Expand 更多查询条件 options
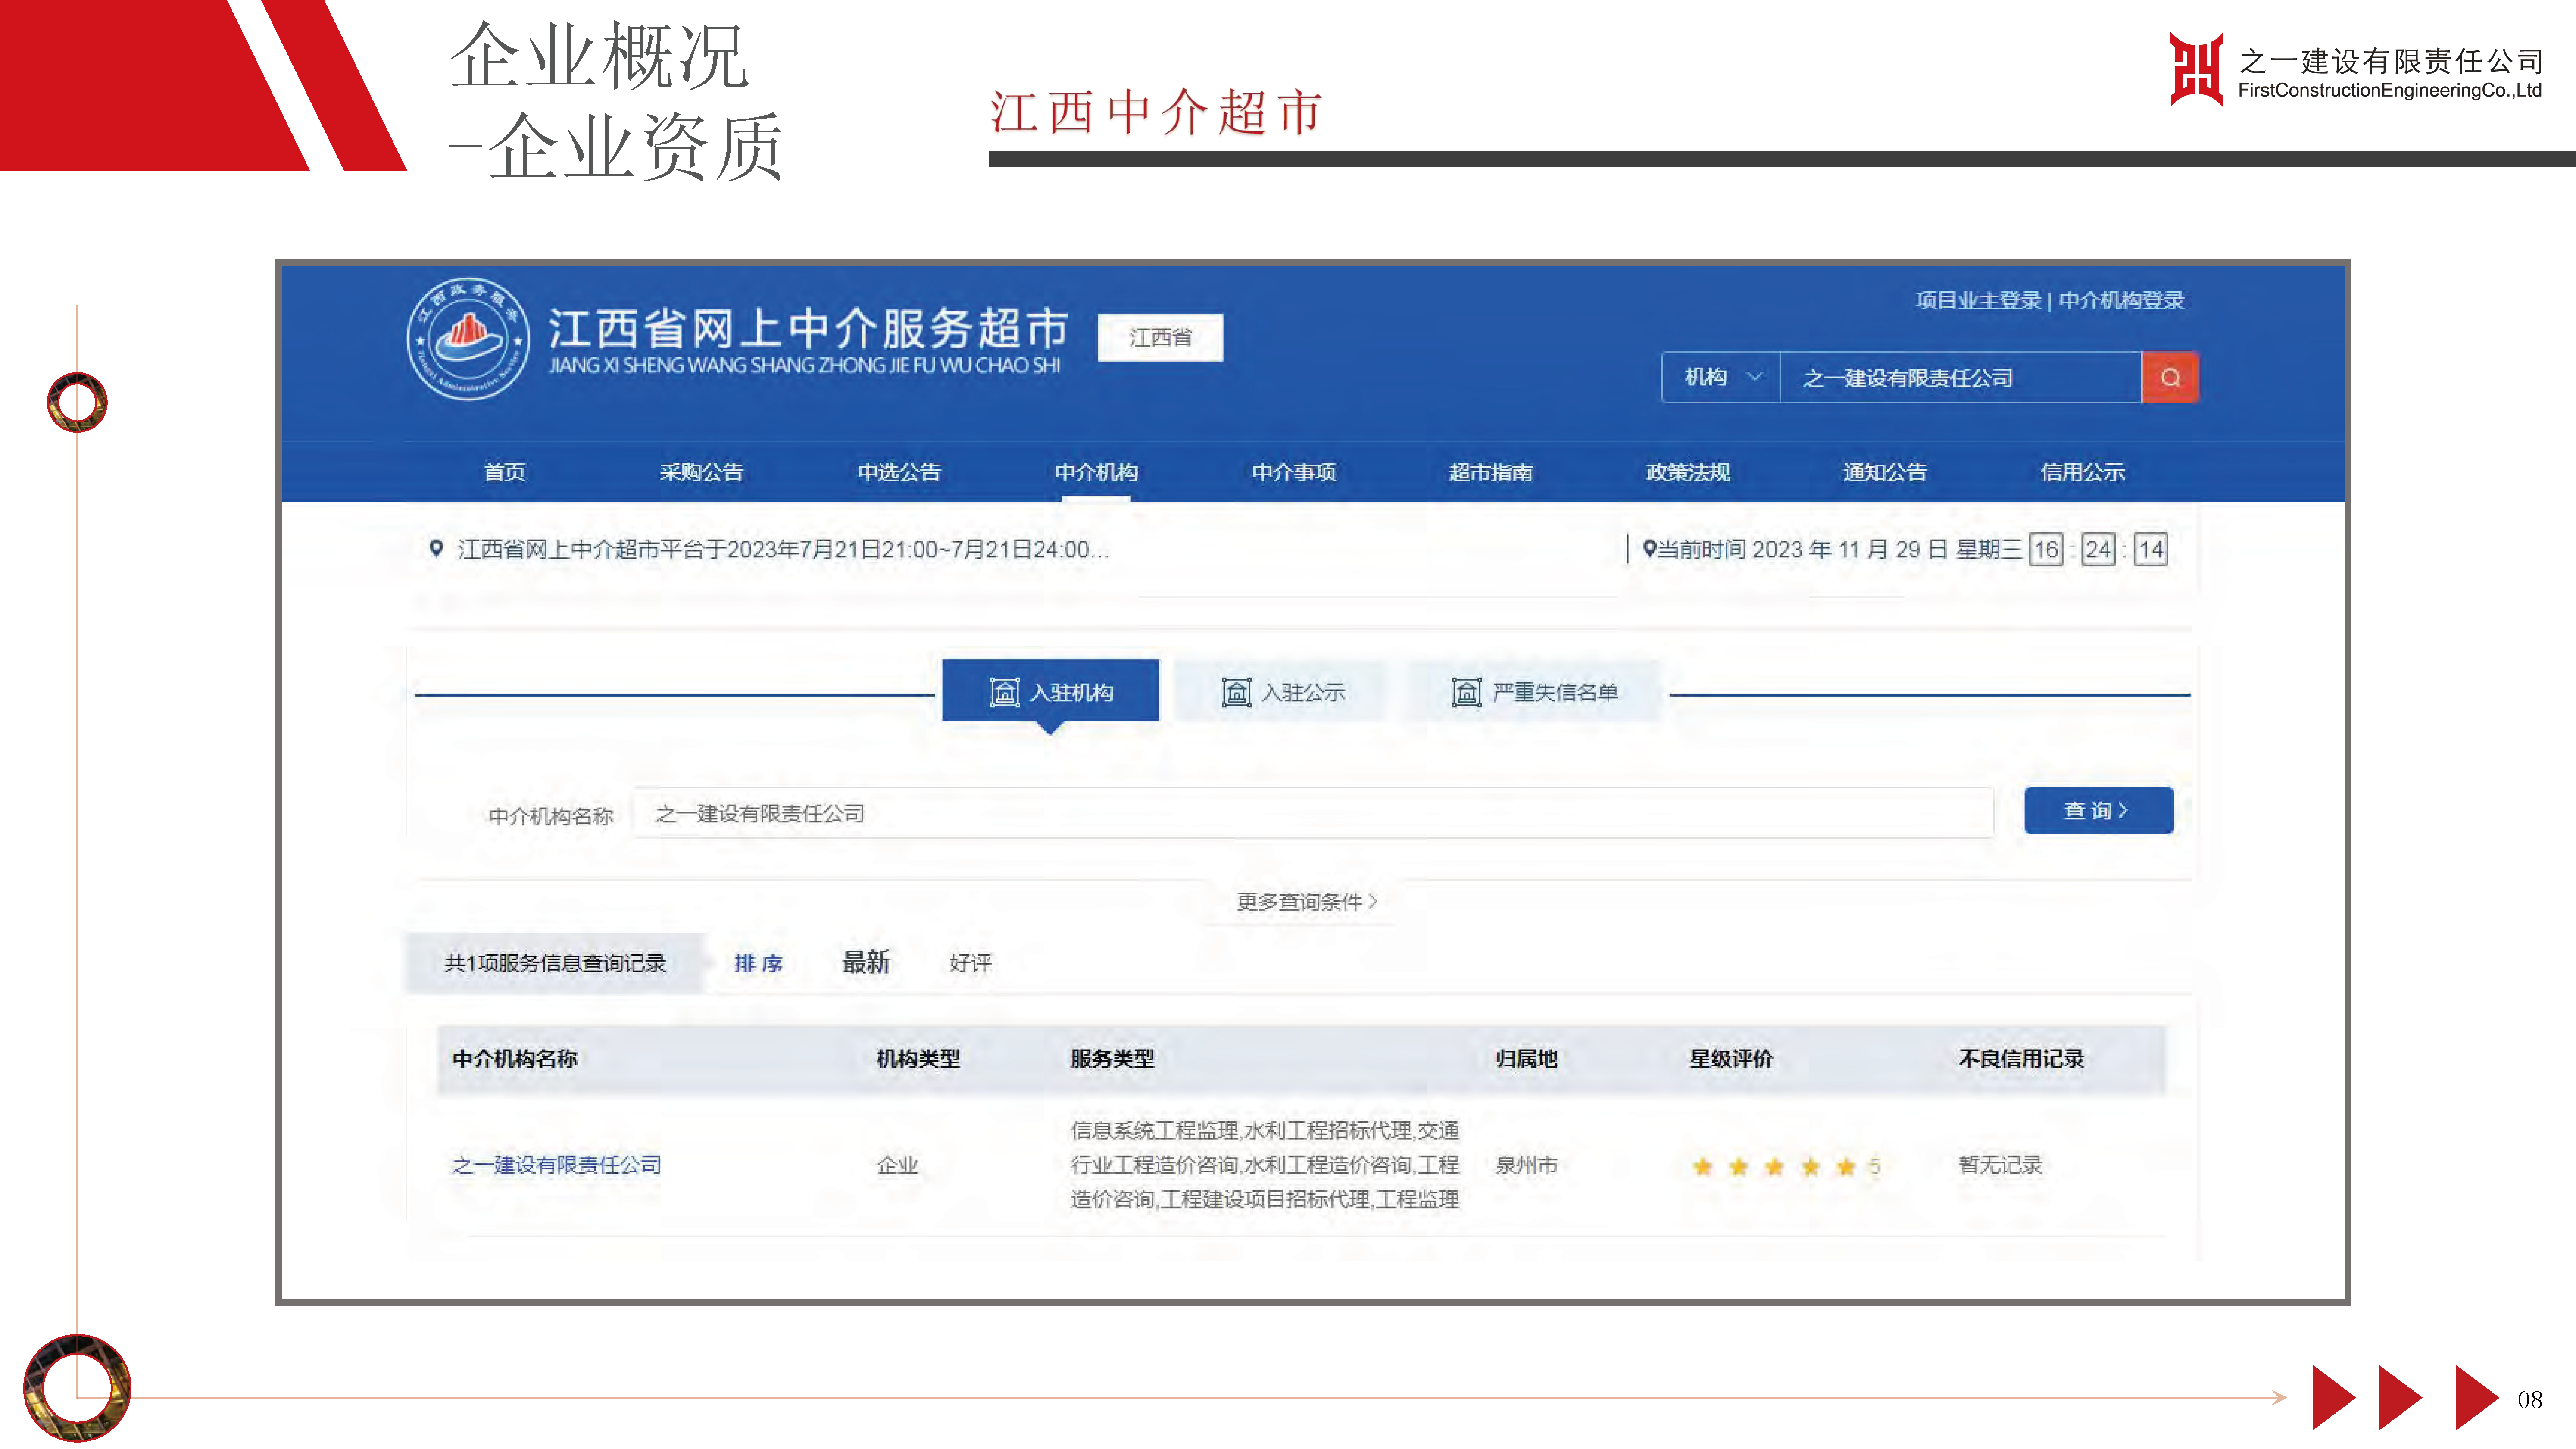Screen dimensions: 2576x1449 pyautogui.click(x=1307, y=902)
